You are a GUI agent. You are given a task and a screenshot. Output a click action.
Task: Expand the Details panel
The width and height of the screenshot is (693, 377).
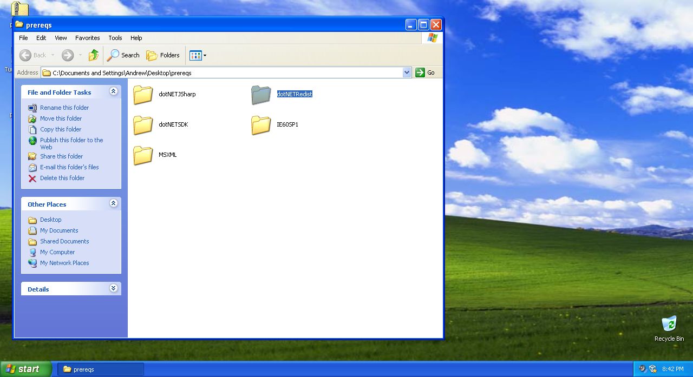pyautogui.click(x=113, y=288)
